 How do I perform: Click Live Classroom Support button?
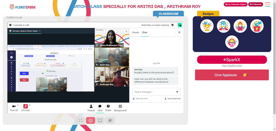235,4
